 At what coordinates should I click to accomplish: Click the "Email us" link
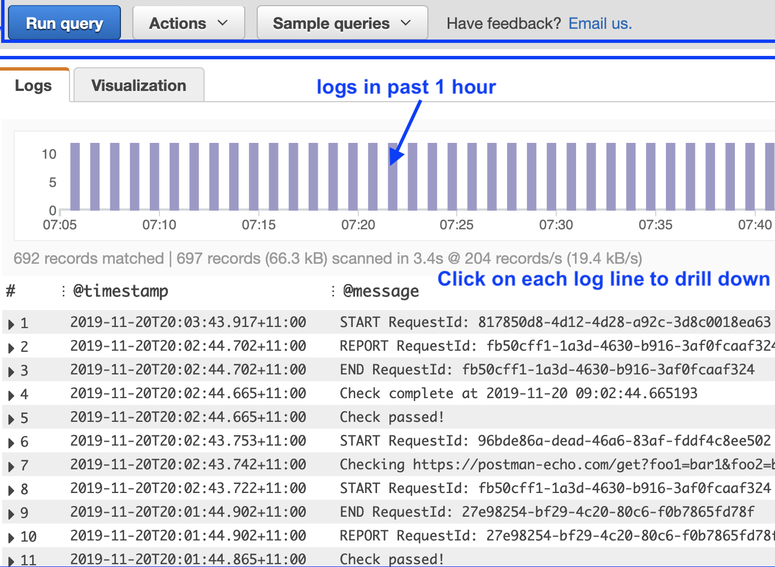(x=599, y=23)
